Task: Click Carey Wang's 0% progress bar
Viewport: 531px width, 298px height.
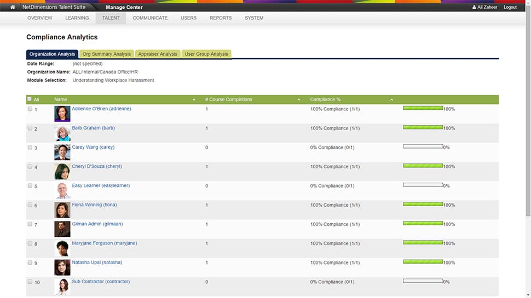Action: point(423,147)
